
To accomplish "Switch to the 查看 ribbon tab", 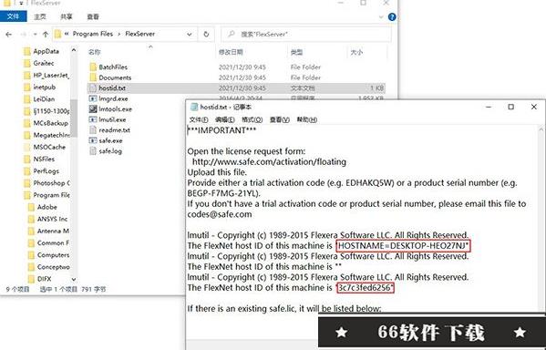I will point(93,16).
